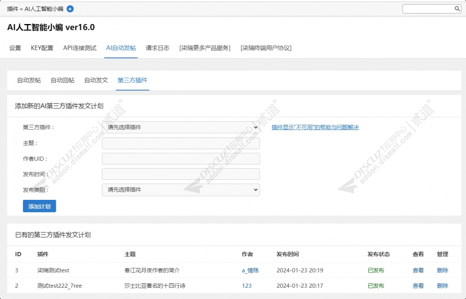
Task: Click the 添加计划 button
Action: tap(39, 206)
